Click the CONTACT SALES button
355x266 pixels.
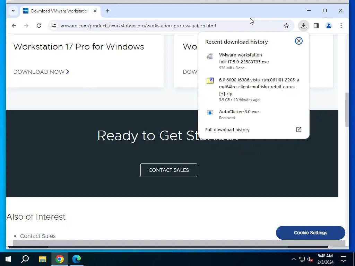(169, 170)
